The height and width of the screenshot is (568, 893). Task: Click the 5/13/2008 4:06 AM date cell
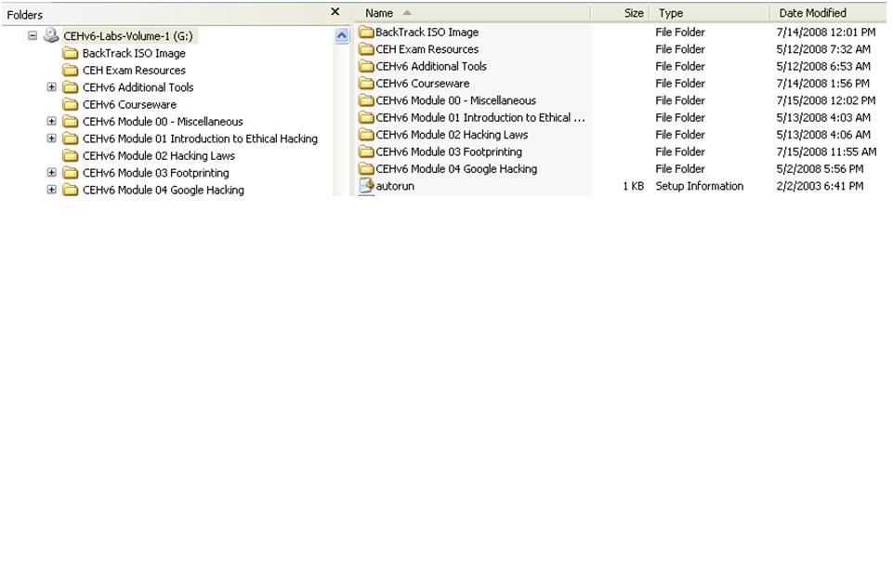pyautogui.click(x=823, y=135)
